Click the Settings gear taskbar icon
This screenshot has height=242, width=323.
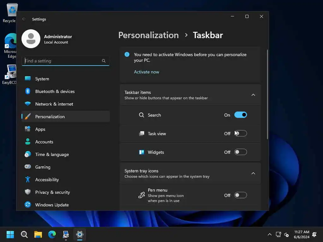pos(80,234)
